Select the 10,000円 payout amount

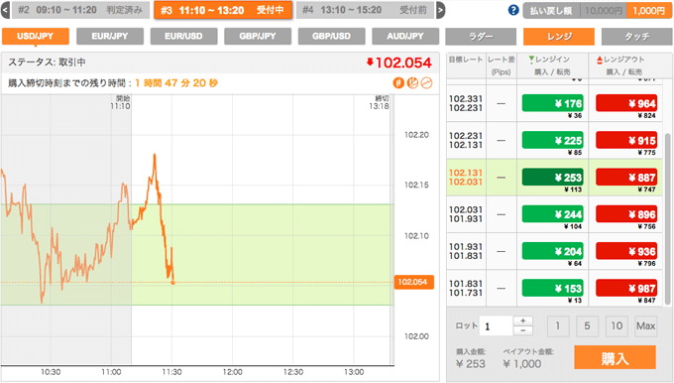pyautogui.click(x=604, y=11)
